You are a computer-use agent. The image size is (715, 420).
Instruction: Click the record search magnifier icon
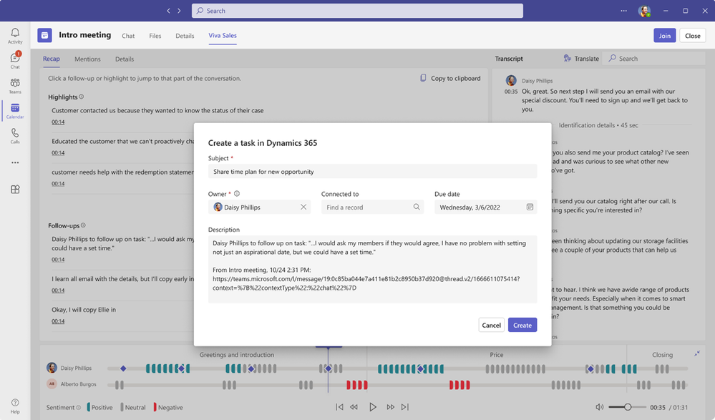417,207
